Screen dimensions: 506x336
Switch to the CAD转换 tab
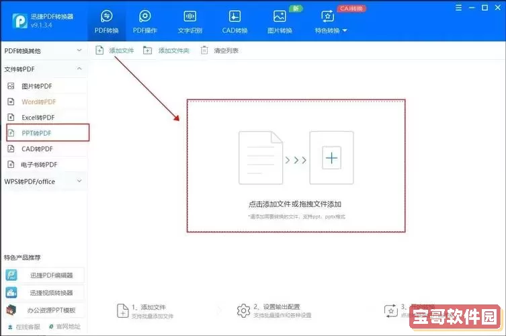[235, 22]
